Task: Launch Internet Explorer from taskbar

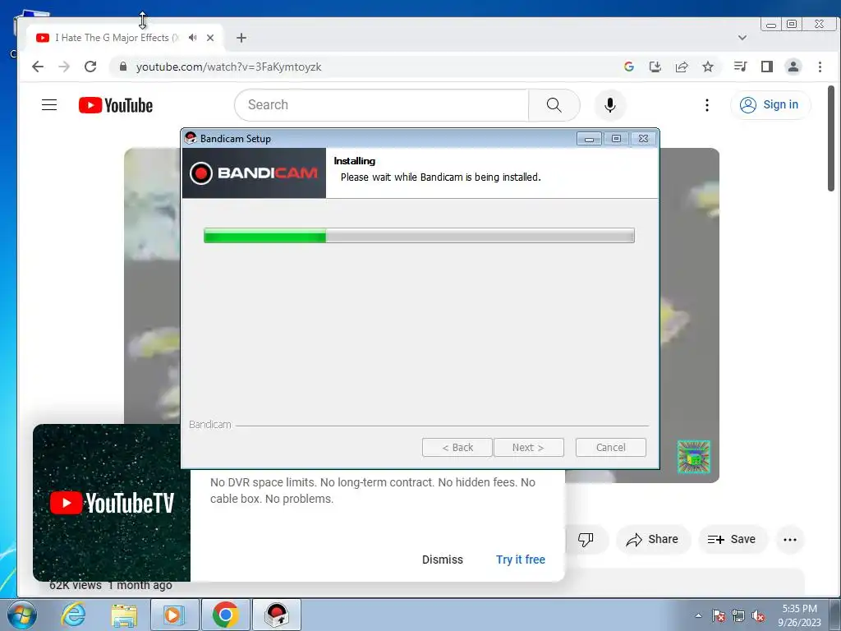Action: (72, 615)
